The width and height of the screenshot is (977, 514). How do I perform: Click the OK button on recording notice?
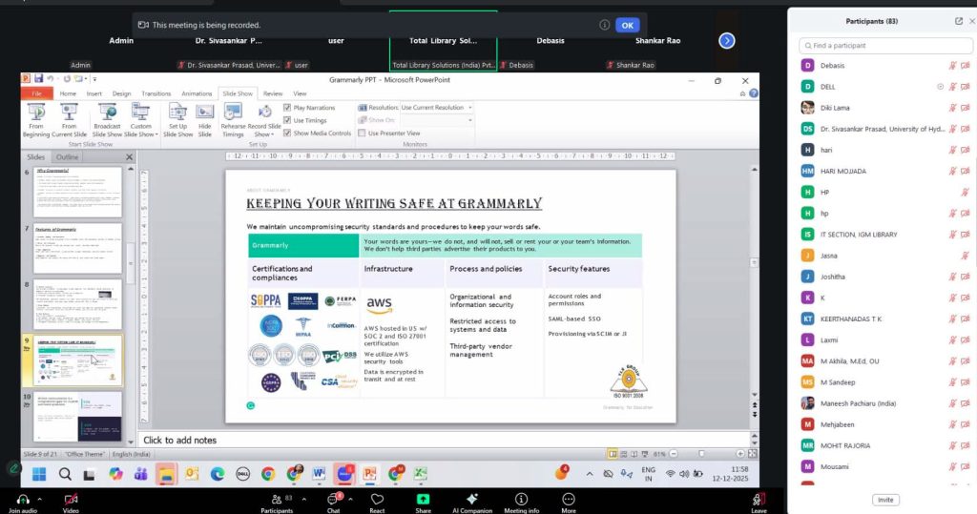pyautogui.click(x=627, y=25)
